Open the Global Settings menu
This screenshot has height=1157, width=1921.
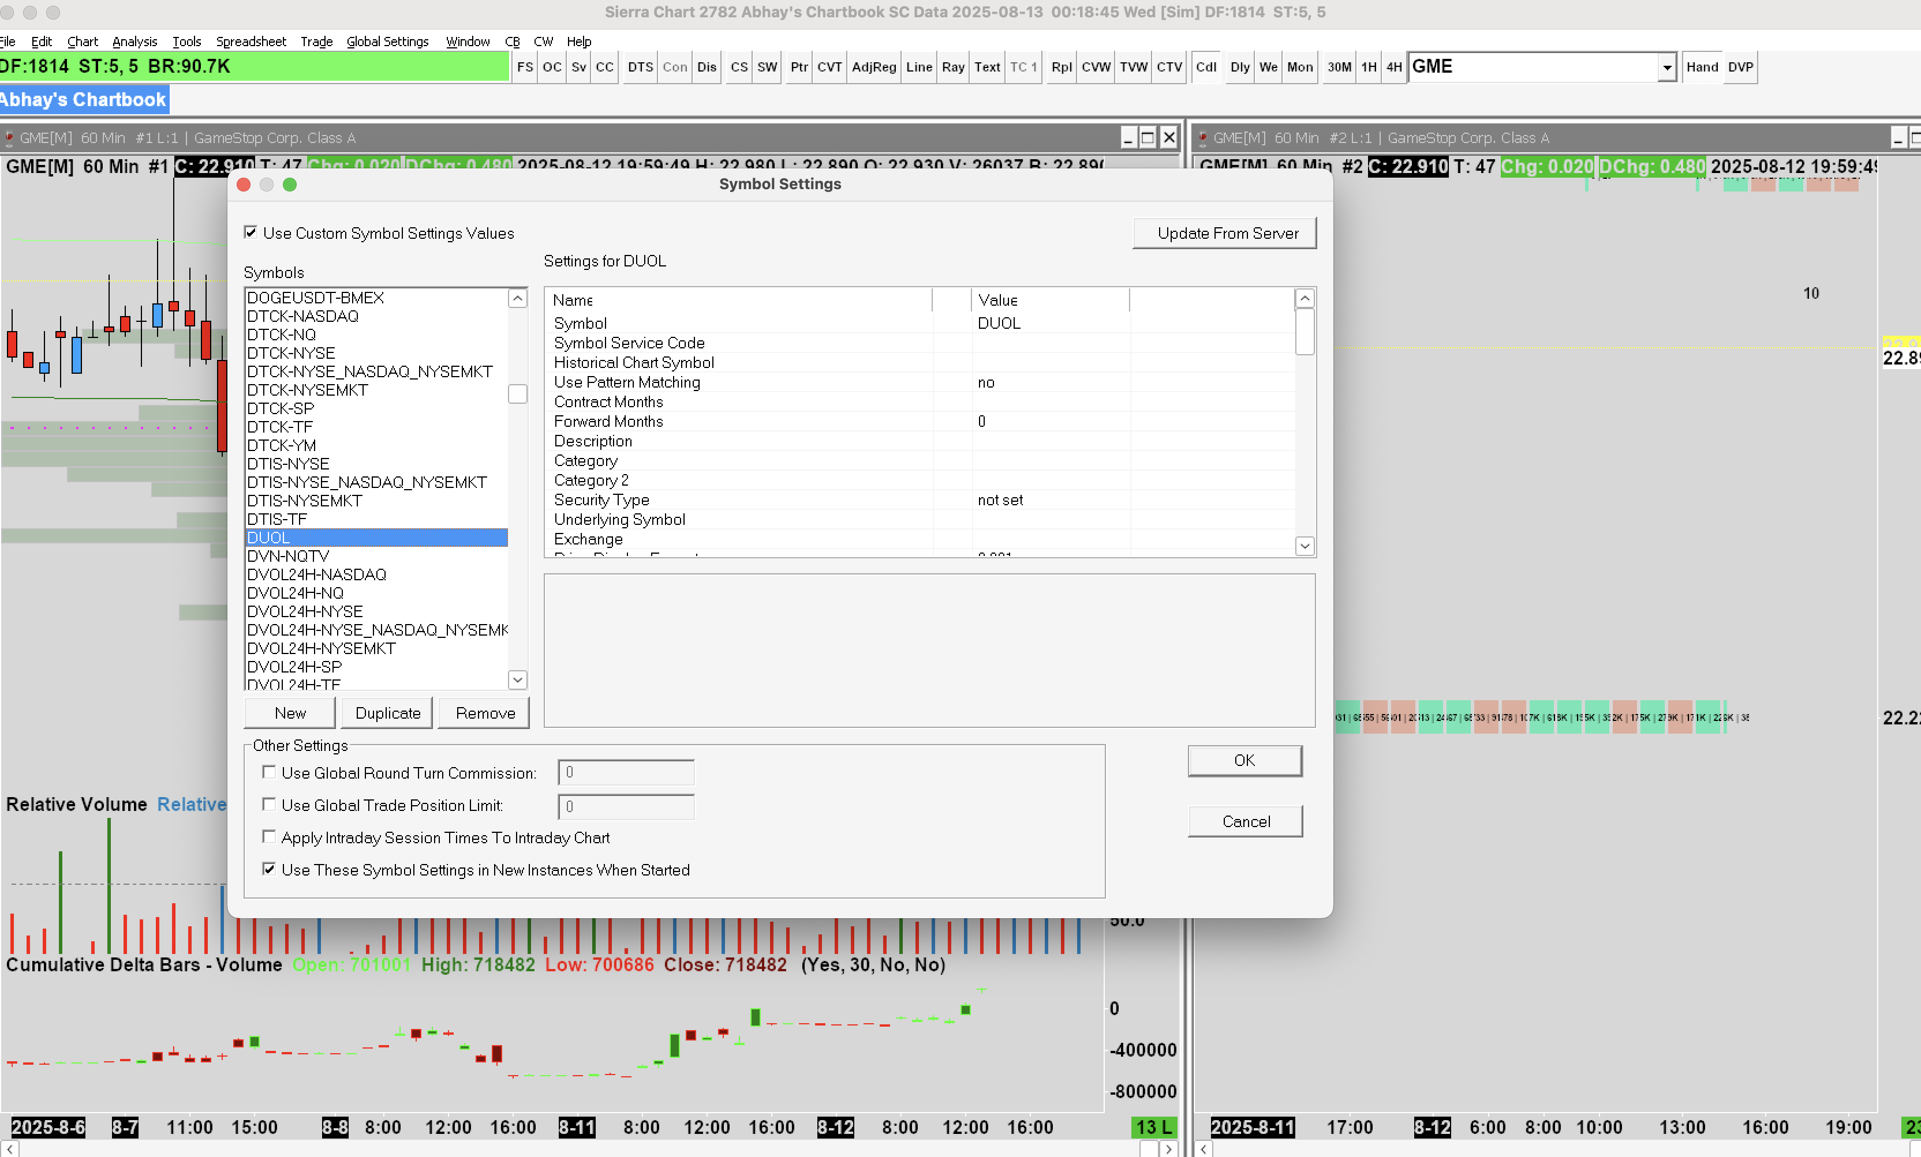coord(387,42)
